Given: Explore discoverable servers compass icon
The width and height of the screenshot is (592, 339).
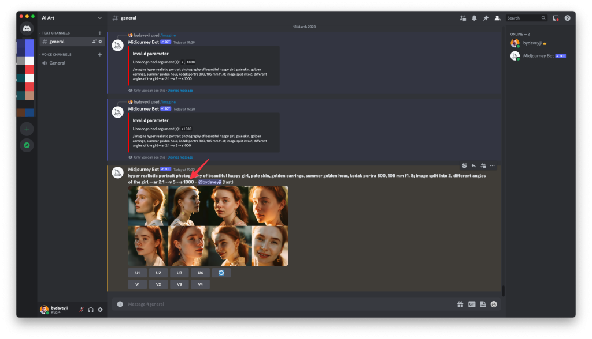Looking at the screenshot, I should tap(27, 145).
